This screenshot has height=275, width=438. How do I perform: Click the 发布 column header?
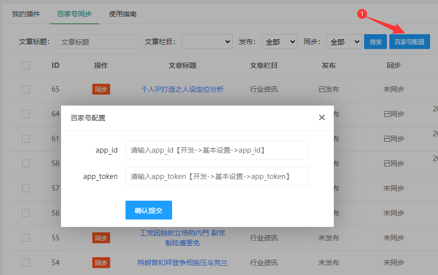[x=328, y=65]
